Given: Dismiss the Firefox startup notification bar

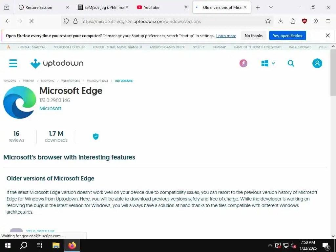Looking at the screenshot, I should click(x=328, y=35).
